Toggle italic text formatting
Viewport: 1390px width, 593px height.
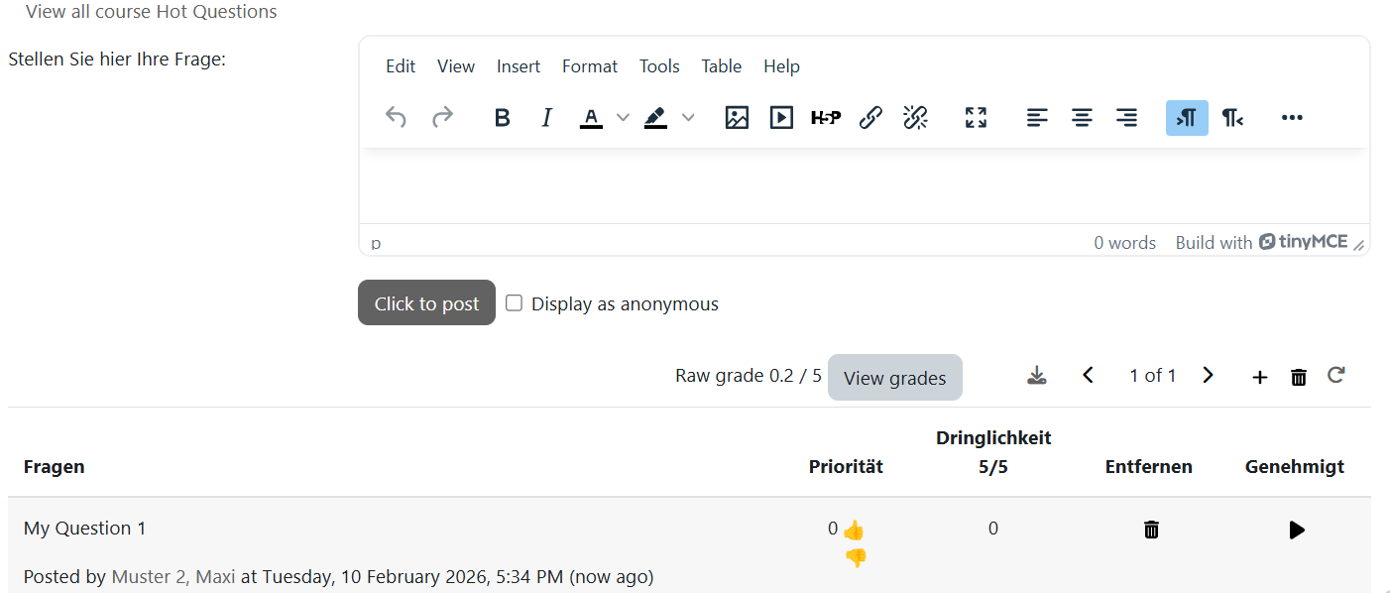point(546,118)
